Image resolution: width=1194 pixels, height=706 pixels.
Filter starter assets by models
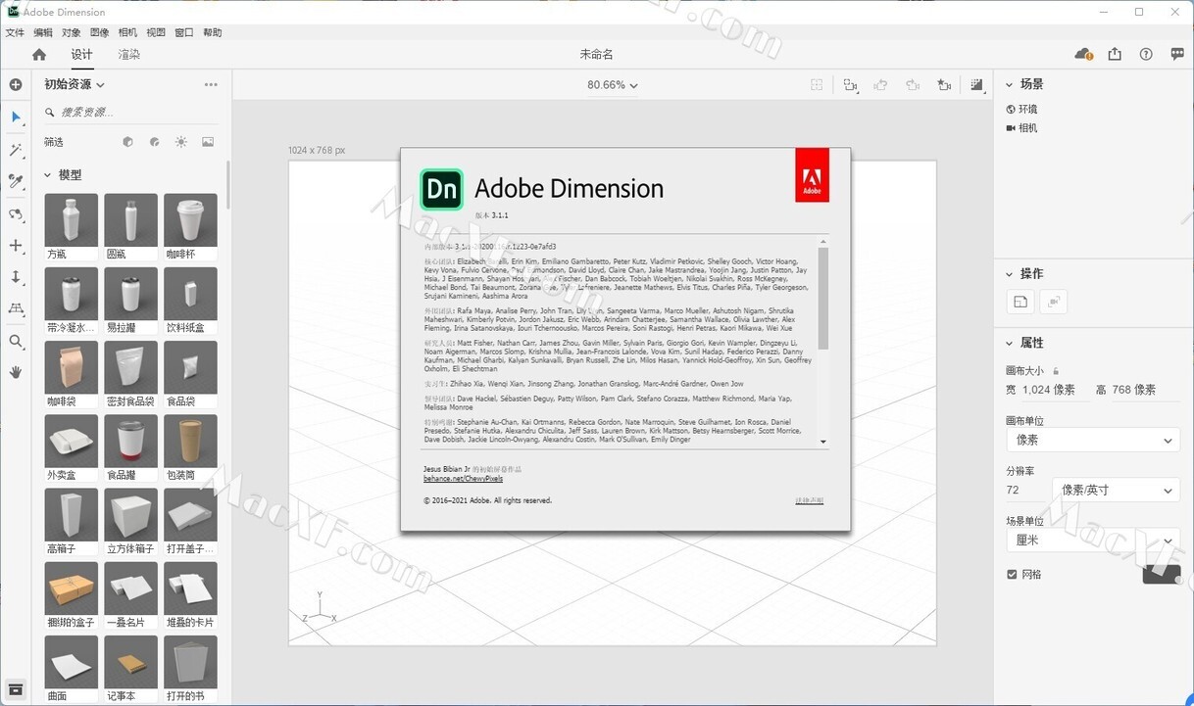127,142
